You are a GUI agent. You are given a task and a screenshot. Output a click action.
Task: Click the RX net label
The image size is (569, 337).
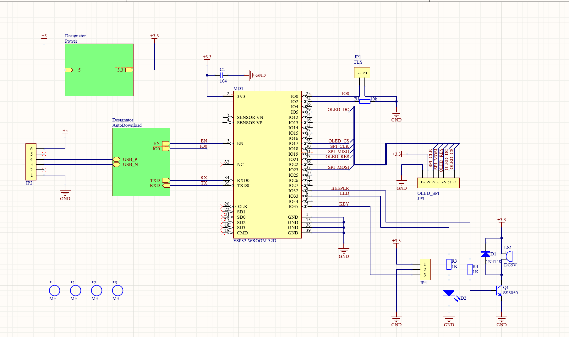click(204, 178)
